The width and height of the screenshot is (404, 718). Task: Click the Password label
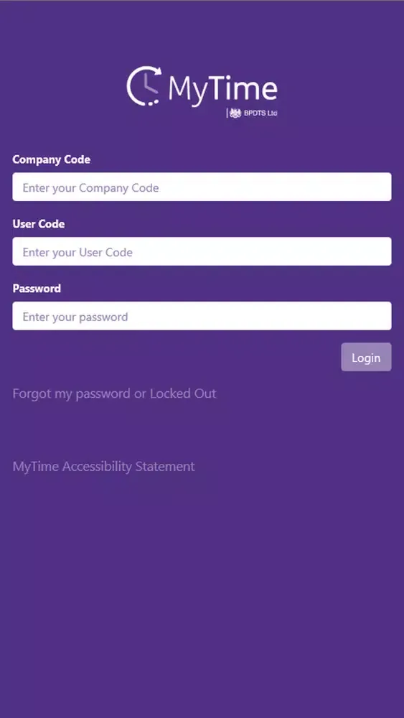(x=37, y=289)
